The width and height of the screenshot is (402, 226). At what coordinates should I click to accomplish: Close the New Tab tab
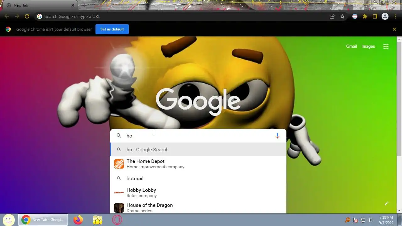73,5
